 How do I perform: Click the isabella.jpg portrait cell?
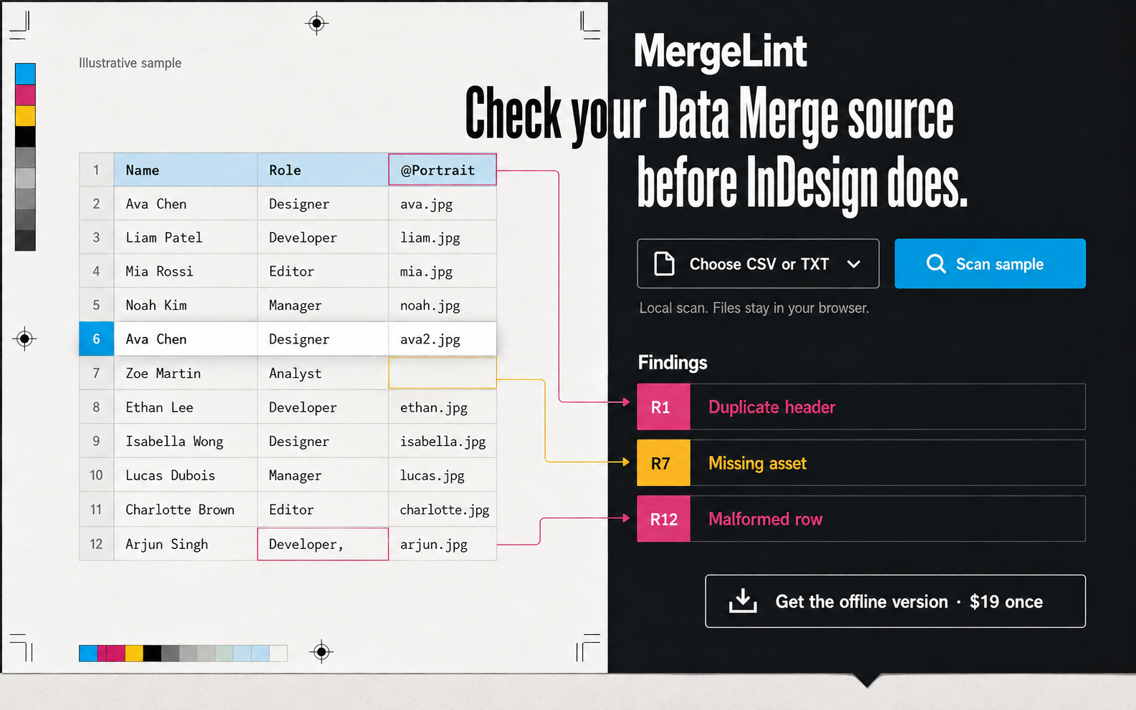click(443, 441)
